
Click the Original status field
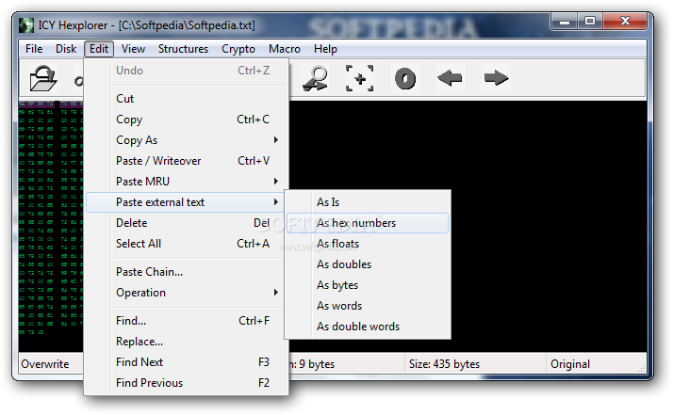596,363
